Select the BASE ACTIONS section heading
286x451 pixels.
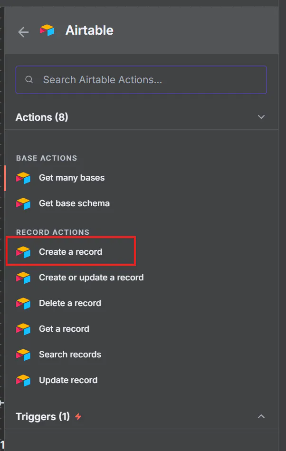pyautogui.click(x=46, y=158)
